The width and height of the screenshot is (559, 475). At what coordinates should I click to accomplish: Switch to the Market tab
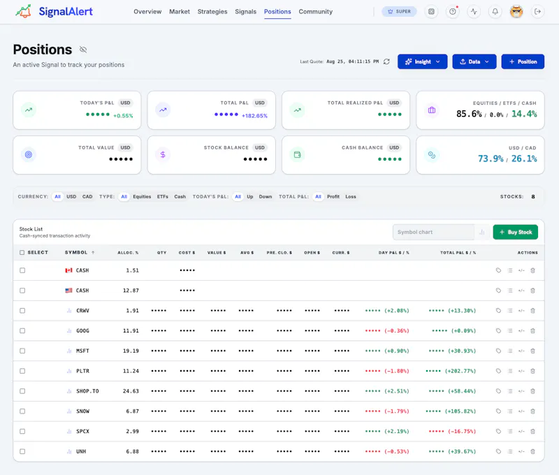click(180, 12)
